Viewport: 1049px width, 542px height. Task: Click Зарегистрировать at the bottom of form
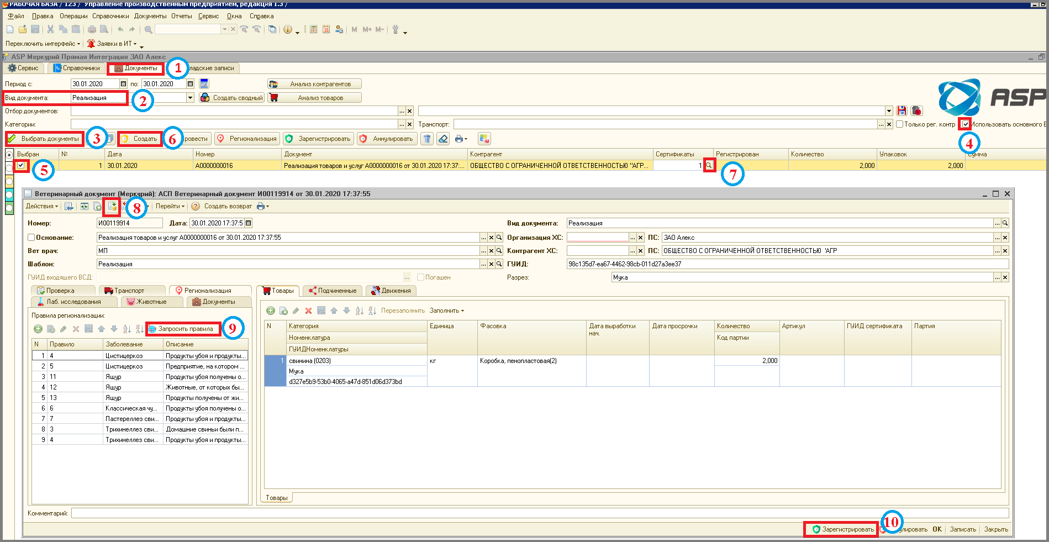[842, 529]
